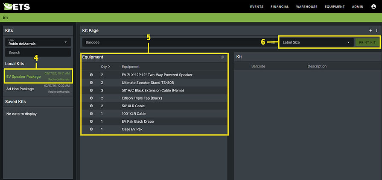Open info for Case EV Pak

[91, 129]
